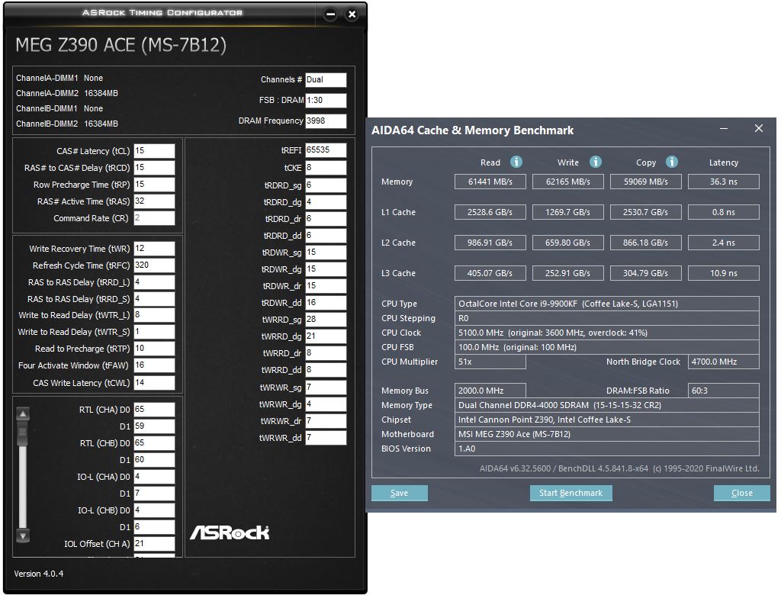The height and width of the screenshot is (595, 781).
Task: Click Memory Latency result 36.3 ns
Action: pyautogui.click(x=723, y=182)
